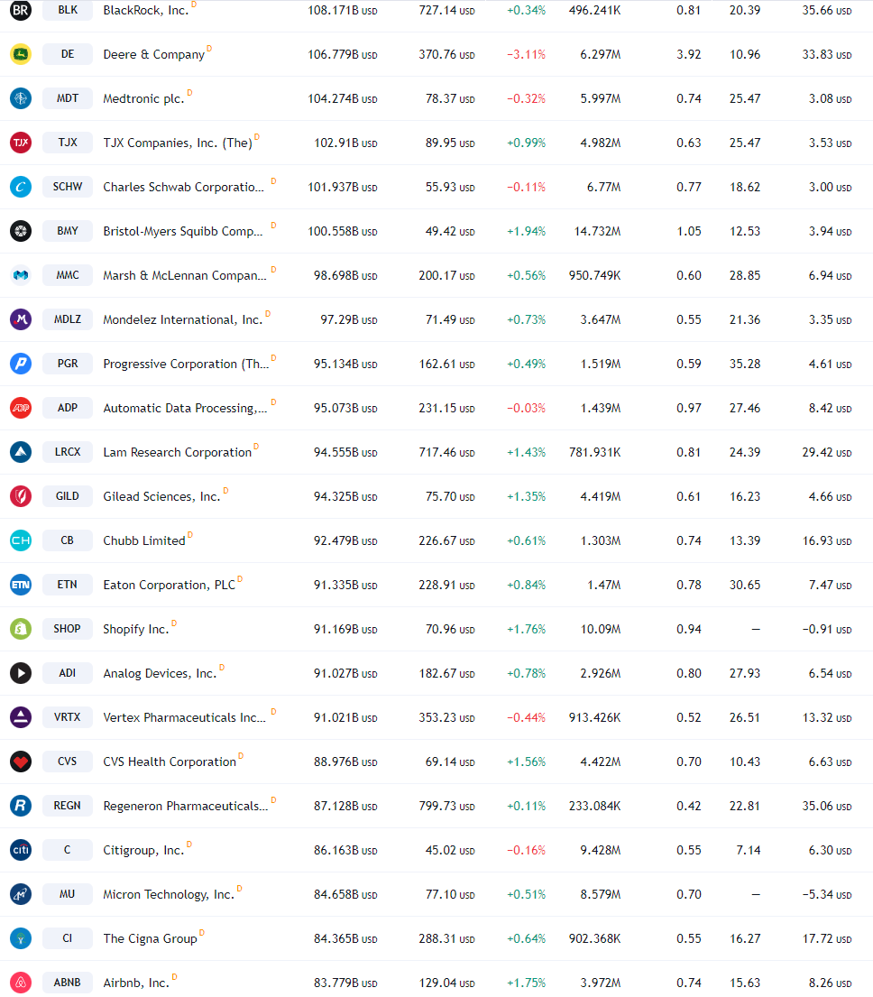The image size is (873, 997).
Task: Click the Deere & Company logo icon
Action: point(21,54)
